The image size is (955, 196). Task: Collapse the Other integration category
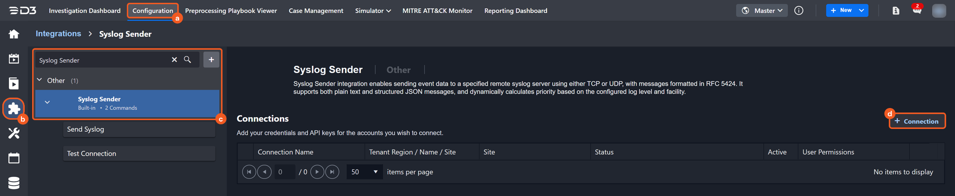(40, 80)
